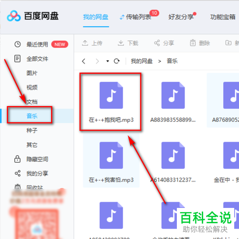This screenshot has width=239, height=239.
Task: Open 隐藏空间 in the sidebar
Action: click(x=37, y=159)
